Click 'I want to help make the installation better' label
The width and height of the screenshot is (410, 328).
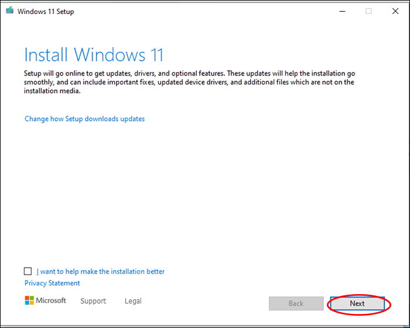(100, 271)
